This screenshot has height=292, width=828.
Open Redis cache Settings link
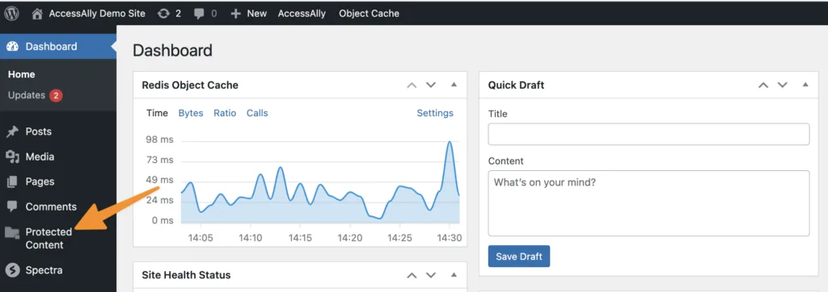pos(435,113)
